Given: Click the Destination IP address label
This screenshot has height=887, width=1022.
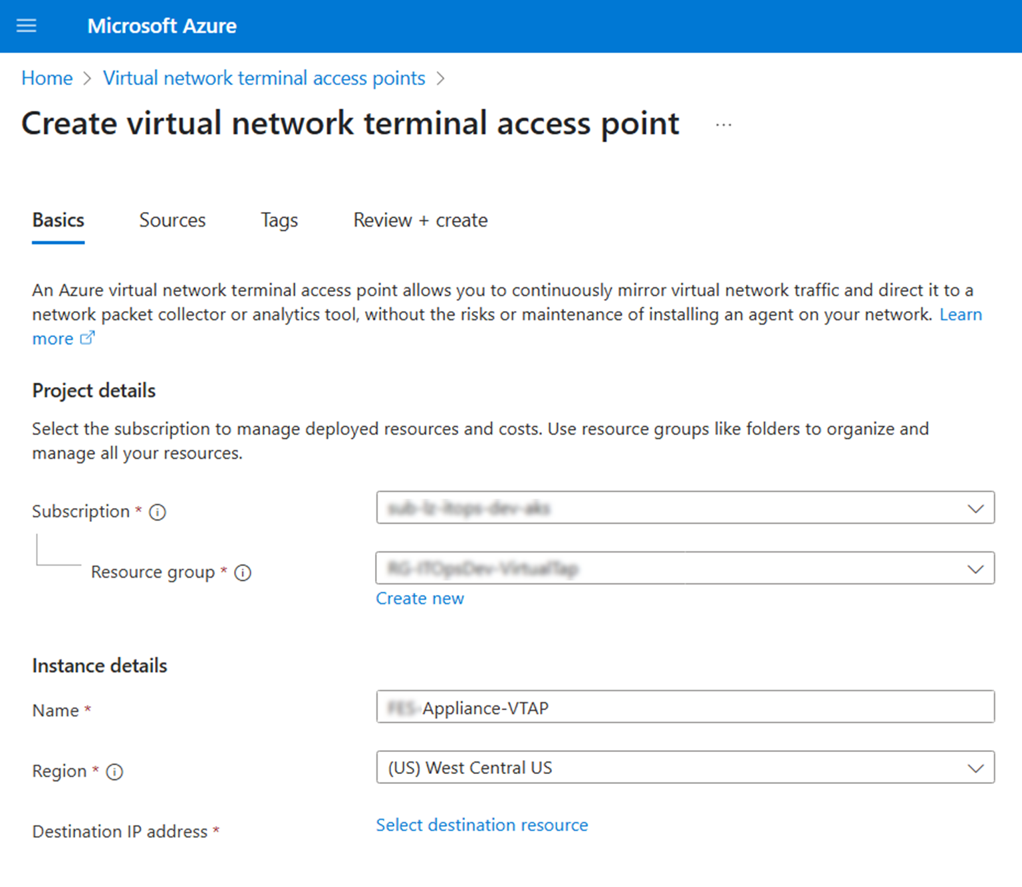Looking at the screenshot, I should click(x=120, y=832).
